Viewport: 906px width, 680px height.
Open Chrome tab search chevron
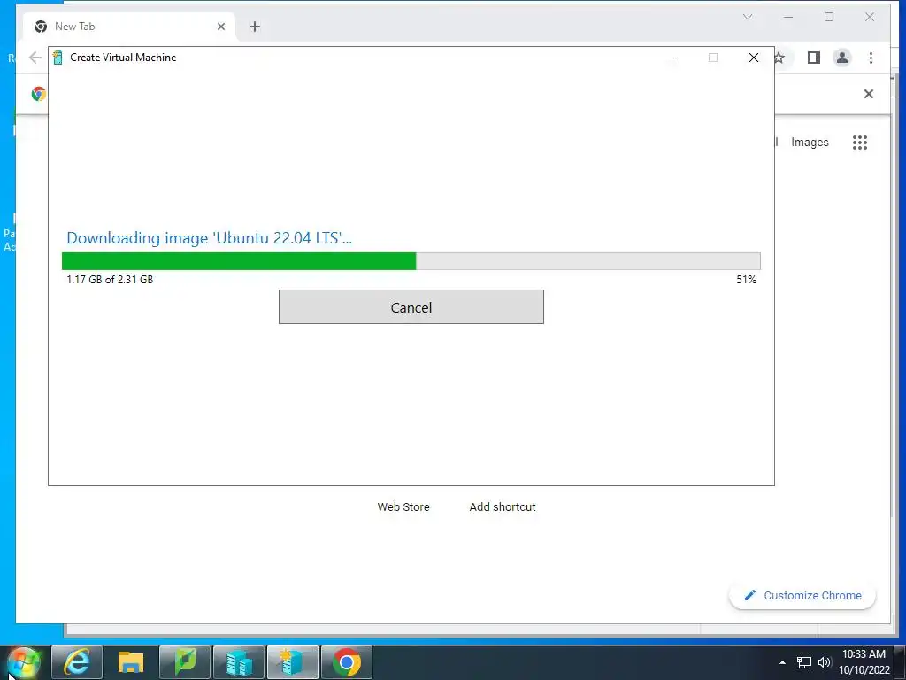[747, 18]
